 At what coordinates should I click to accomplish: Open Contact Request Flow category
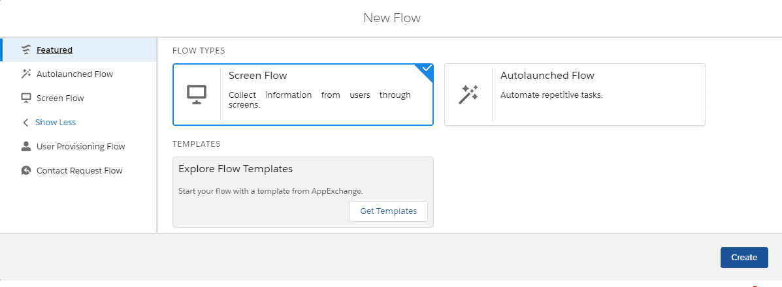tap(79, 170)
